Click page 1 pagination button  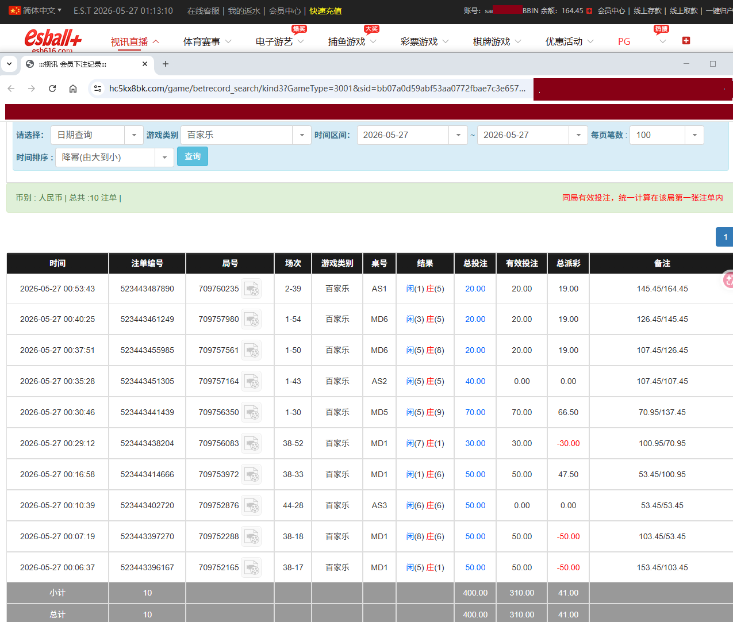pos(725,237)
